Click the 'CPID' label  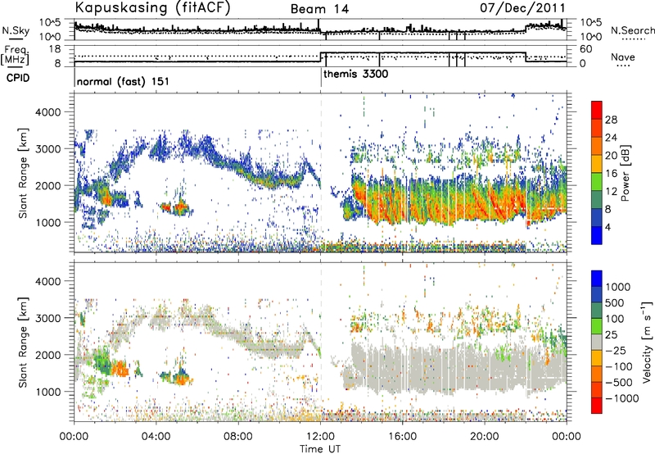point(18,78)
